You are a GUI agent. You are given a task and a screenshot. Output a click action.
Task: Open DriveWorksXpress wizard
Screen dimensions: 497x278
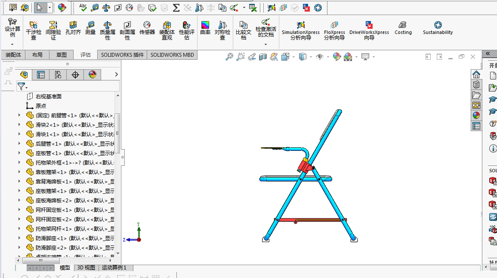click(369, 31)
